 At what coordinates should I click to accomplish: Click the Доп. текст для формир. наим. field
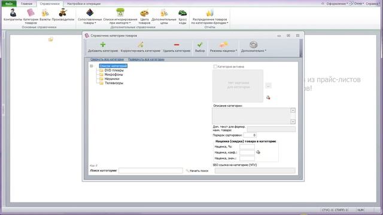[x=271, y=129]
